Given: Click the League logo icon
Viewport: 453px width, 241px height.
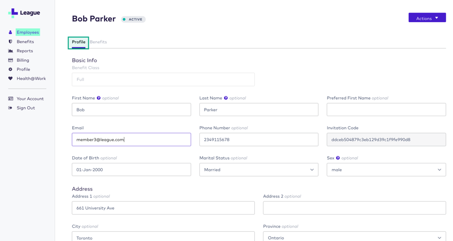Looking at the screenshot, I should (13, 13).
